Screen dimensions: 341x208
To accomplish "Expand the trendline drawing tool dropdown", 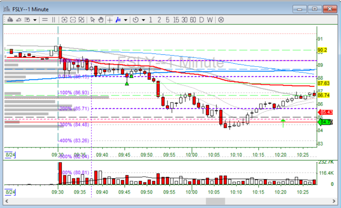I will point(126,20).
